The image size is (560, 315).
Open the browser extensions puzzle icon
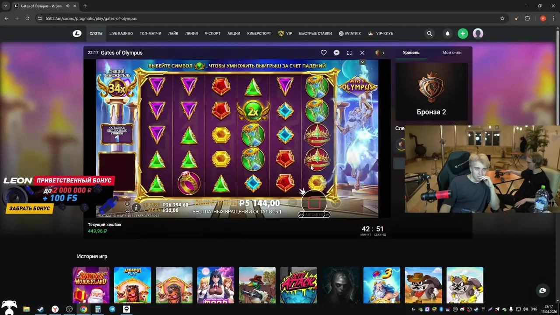click(527, 18)
